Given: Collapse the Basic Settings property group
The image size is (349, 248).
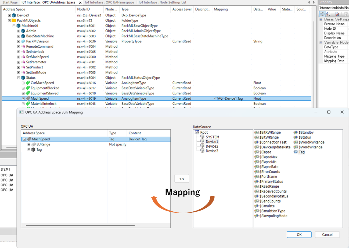Looking at the screenshot, I should (x=321, y=19).
